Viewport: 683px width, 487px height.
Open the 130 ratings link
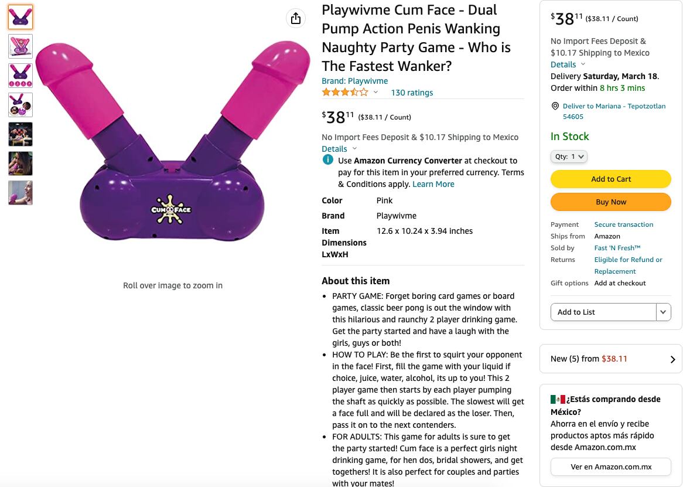pos(412,93)
